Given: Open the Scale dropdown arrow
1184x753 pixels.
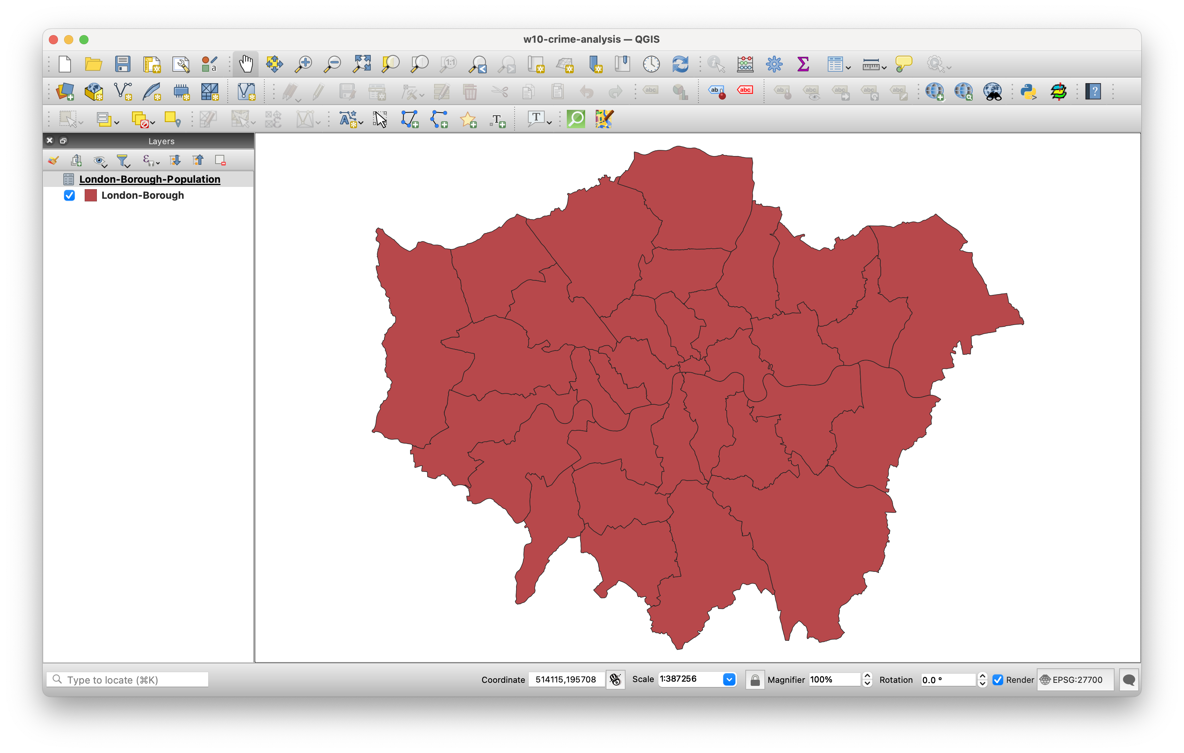Looking at the screenshot, I should (729, 680).
